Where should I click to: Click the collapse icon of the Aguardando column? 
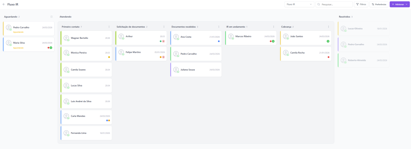[51, 17]
